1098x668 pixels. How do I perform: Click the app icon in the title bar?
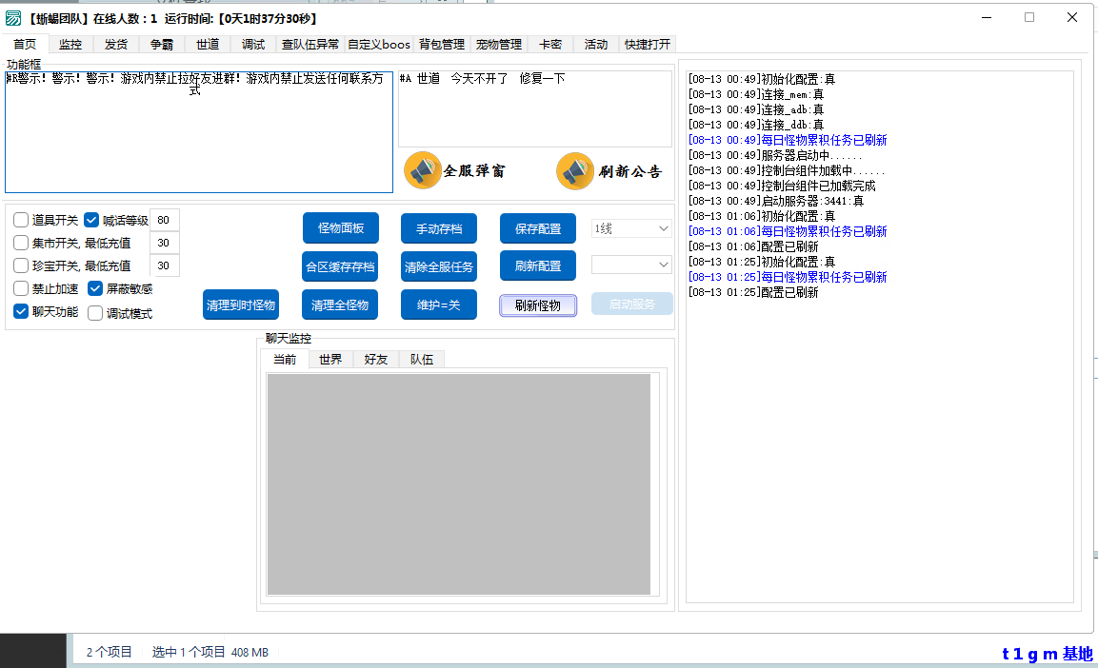(x=13, y=18)
